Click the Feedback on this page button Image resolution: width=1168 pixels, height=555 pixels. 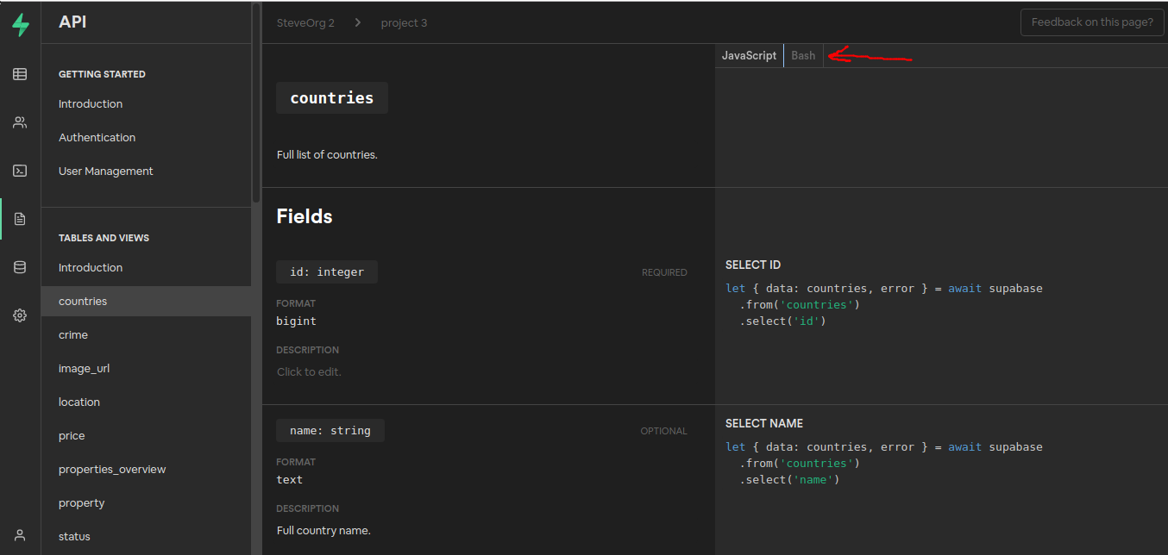(1092, 22)
